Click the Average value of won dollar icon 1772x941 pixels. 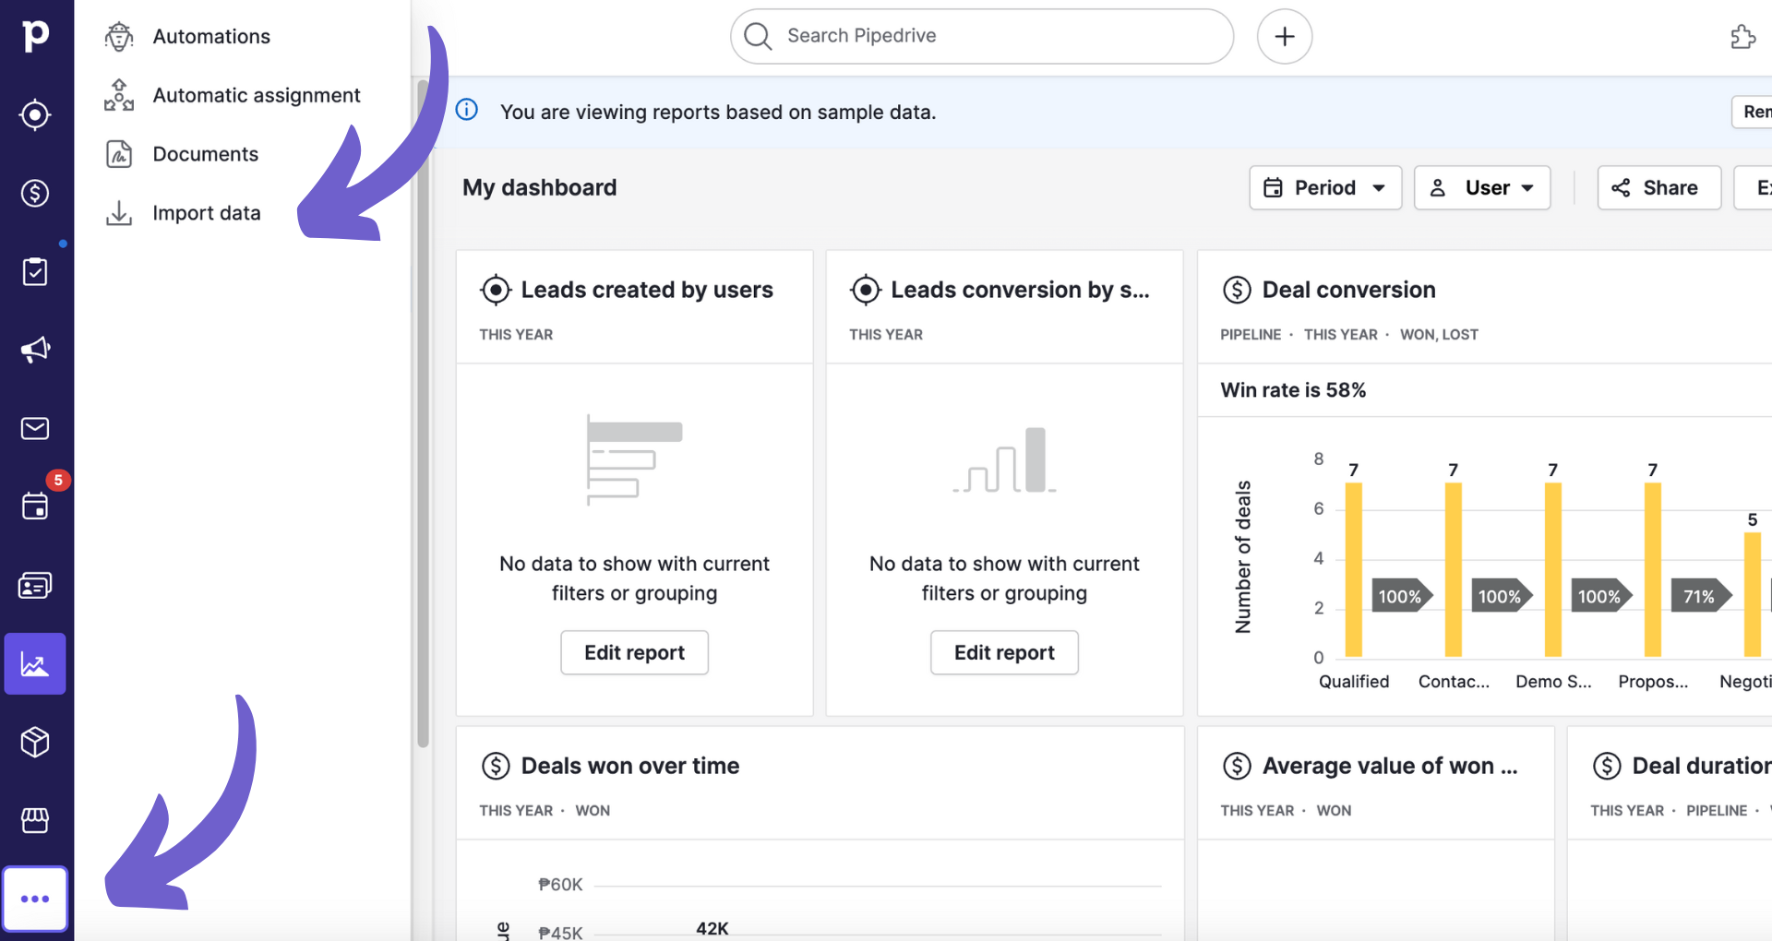(1237, 766)
